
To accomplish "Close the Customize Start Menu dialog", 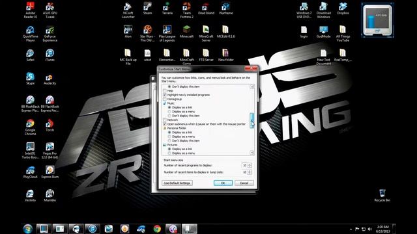I will tap(251, 68).
